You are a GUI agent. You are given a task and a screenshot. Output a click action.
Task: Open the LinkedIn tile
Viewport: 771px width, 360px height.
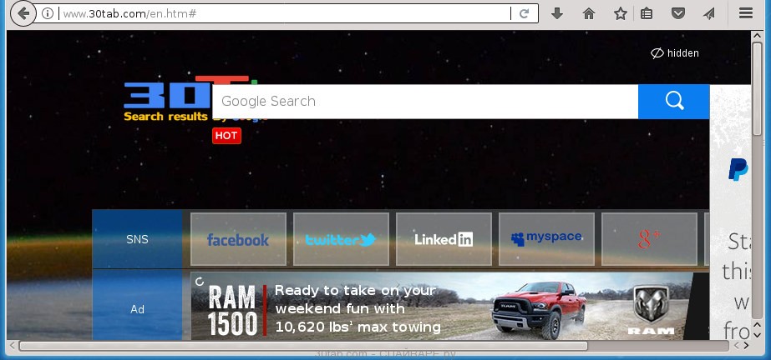[444, 239]
